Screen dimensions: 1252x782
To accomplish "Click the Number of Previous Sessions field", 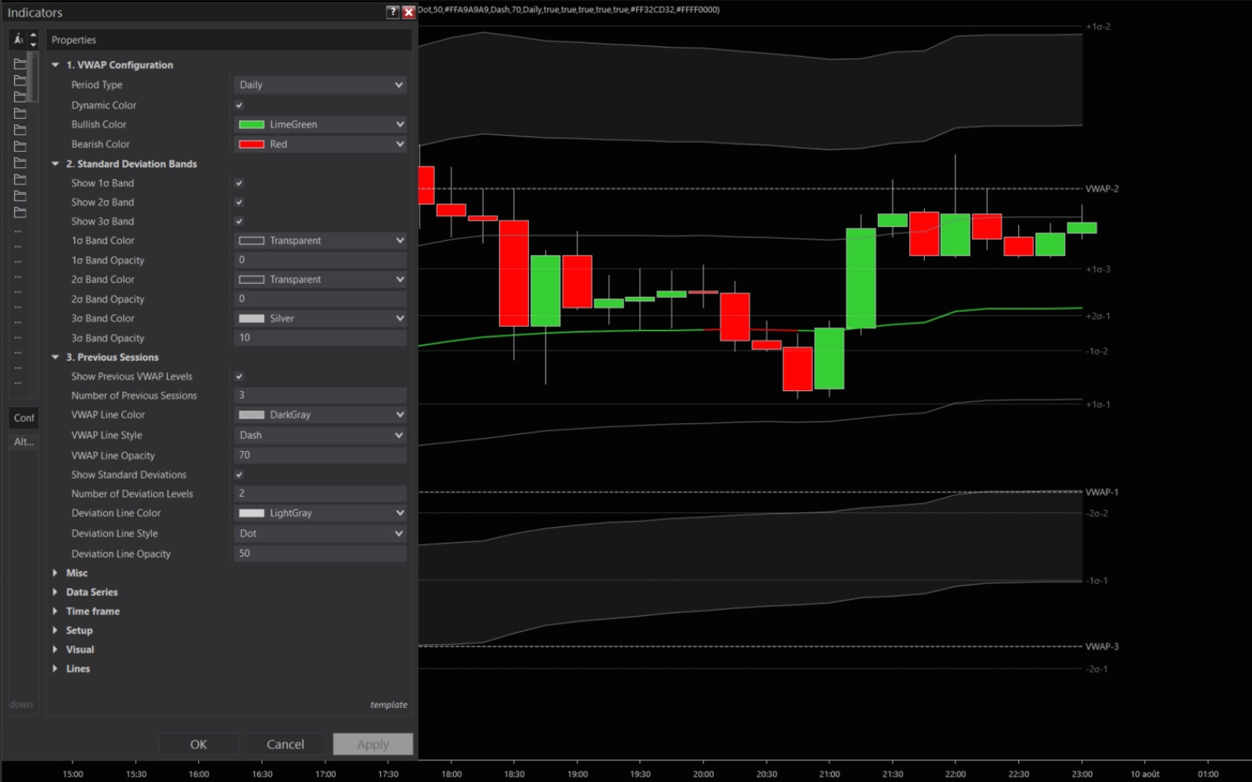I will pyautogui.click(x=320, y=395).
